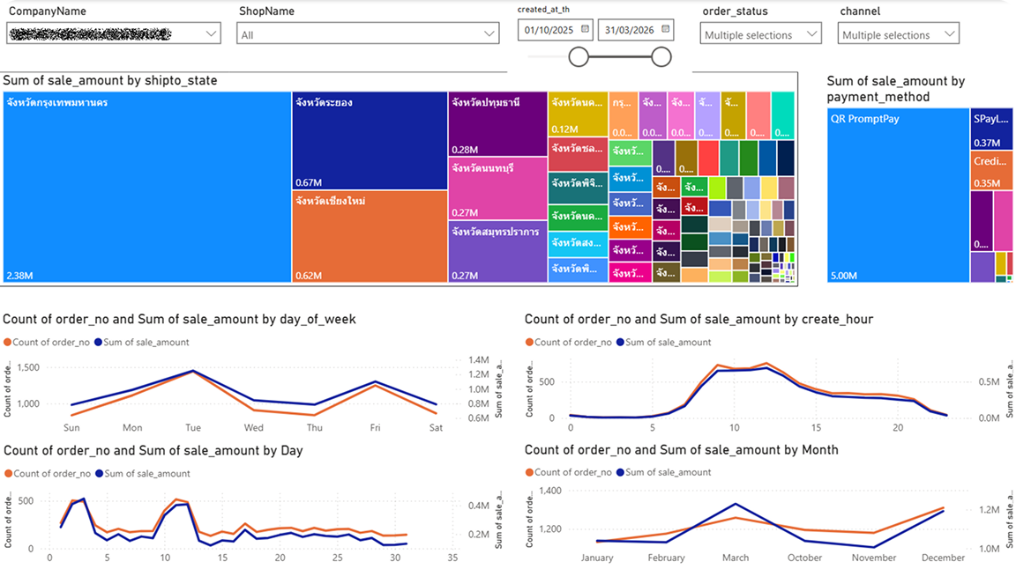
Task: Click the right handle of date slider
Action: (x=661, y=57)
